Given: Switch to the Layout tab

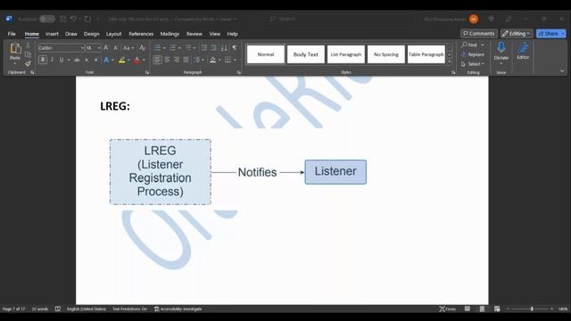Looking at the screenshot, I should [113, 34].
